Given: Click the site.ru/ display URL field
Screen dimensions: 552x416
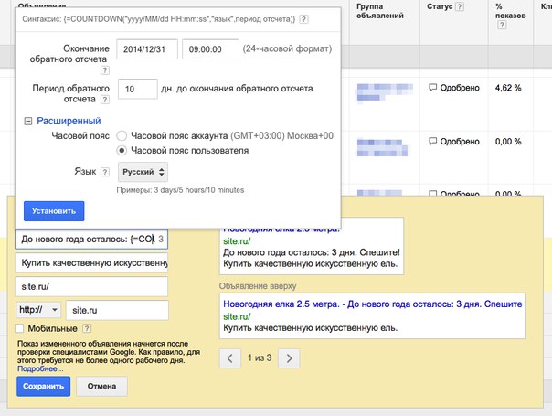Looking at the screenshot, I should [x=91, y=286].
